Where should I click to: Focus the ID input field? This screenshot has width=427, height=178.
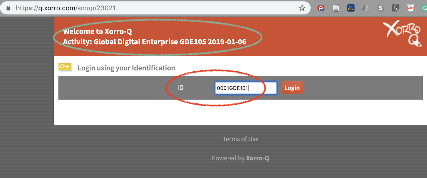coord(246,88)
